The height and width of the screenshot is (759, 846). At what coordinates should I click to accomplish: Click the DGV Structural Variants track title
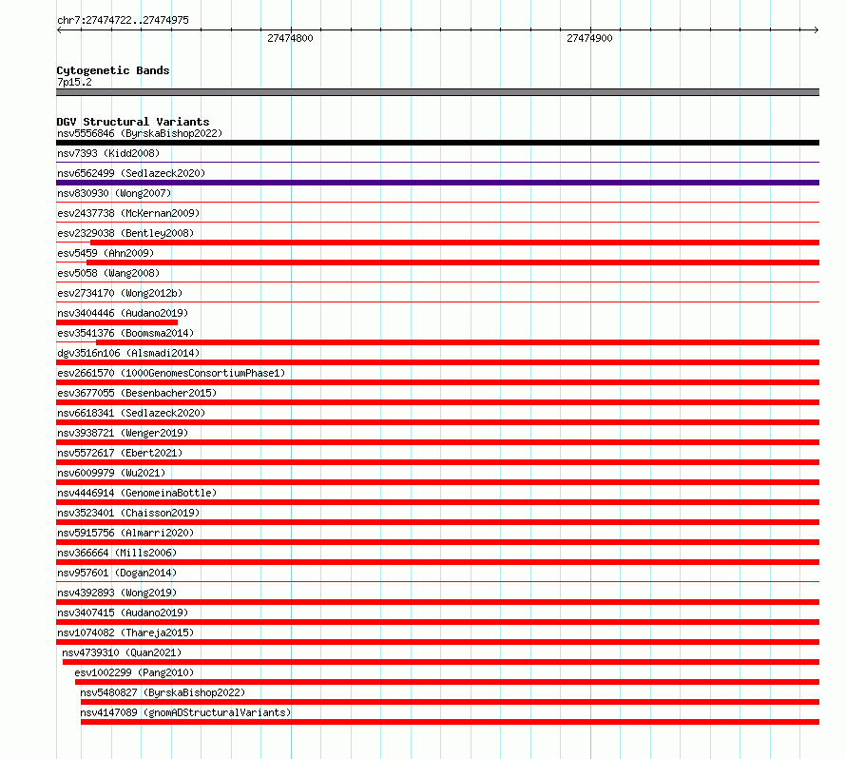coord(133,122)
